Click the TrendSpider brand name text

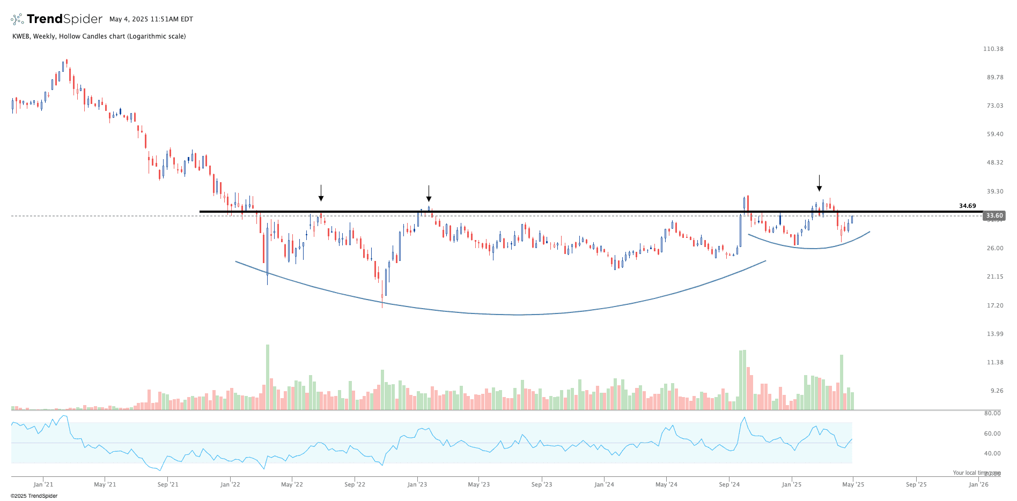pyautogui.click(x=64, y=19)
